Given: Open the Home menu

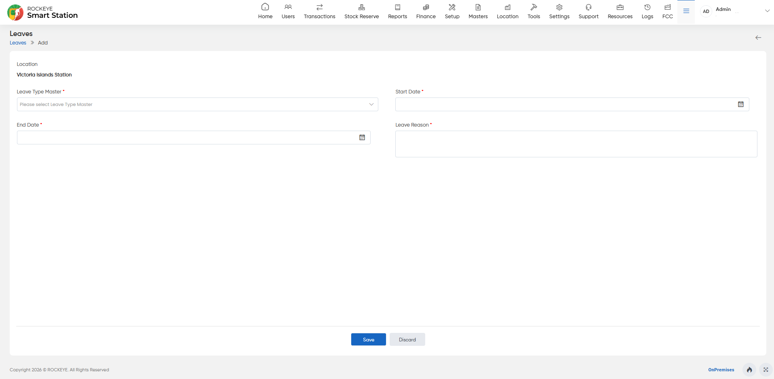Looking at the screenshot, I should [x=265, y=11].
